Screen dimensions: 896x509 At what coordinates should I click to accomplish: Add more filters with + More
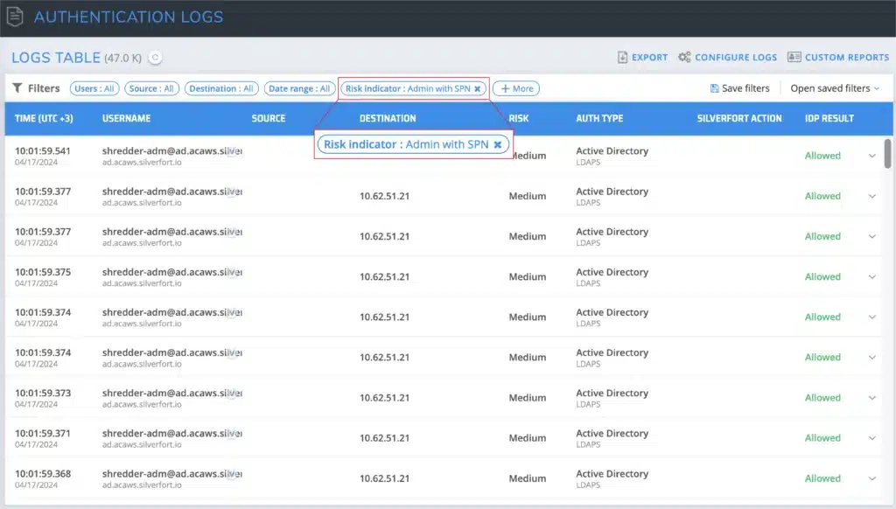516,88
